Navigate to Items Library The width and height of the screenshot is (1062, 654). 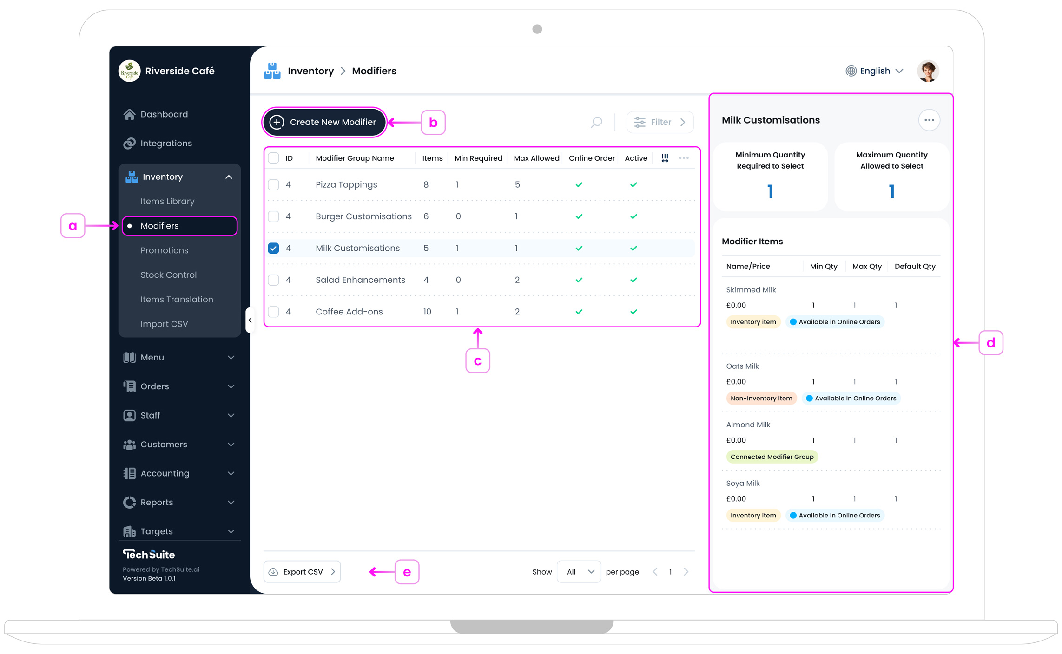point(167,201)
